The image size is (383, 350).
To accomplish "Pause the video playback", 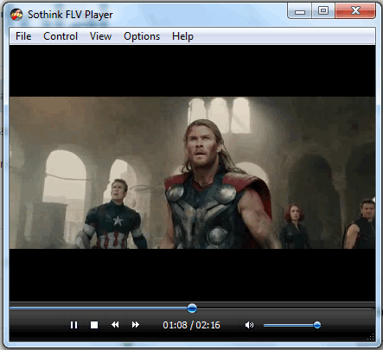I will coord(73,325).
